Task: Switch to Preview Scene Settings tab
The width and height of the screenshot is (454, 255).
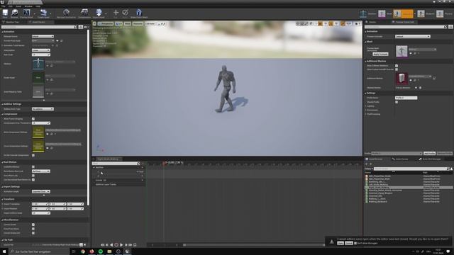Action: coord(405,22)
